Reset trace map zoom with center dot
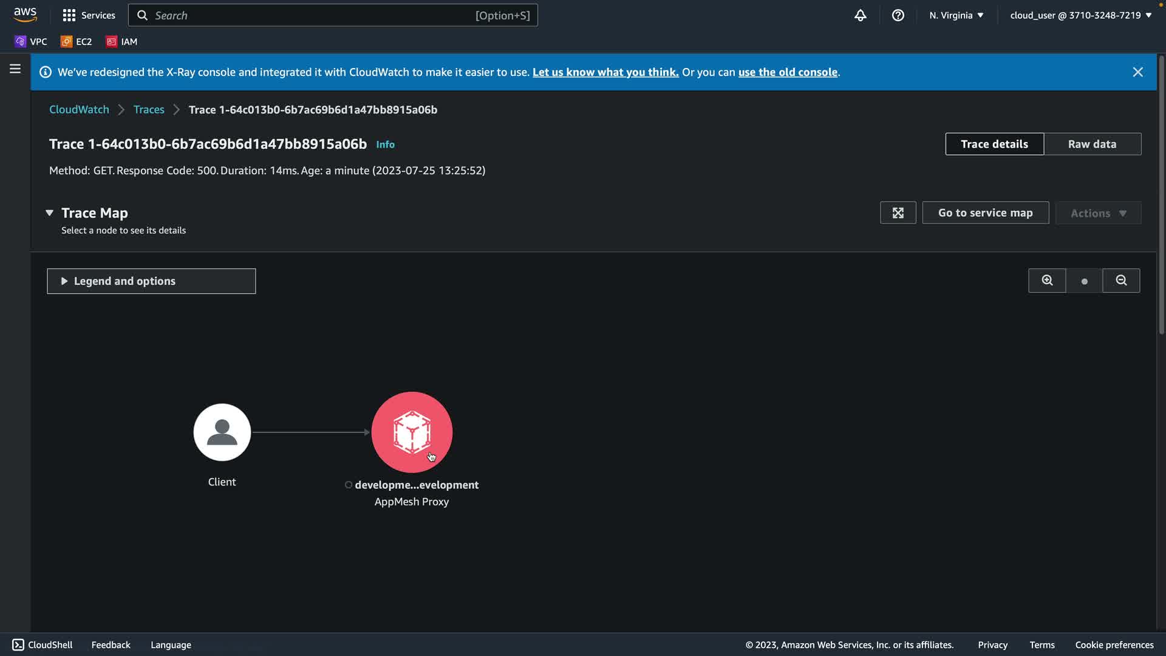Viewport: 1166px width, 656px height. tap(1084, 281)
